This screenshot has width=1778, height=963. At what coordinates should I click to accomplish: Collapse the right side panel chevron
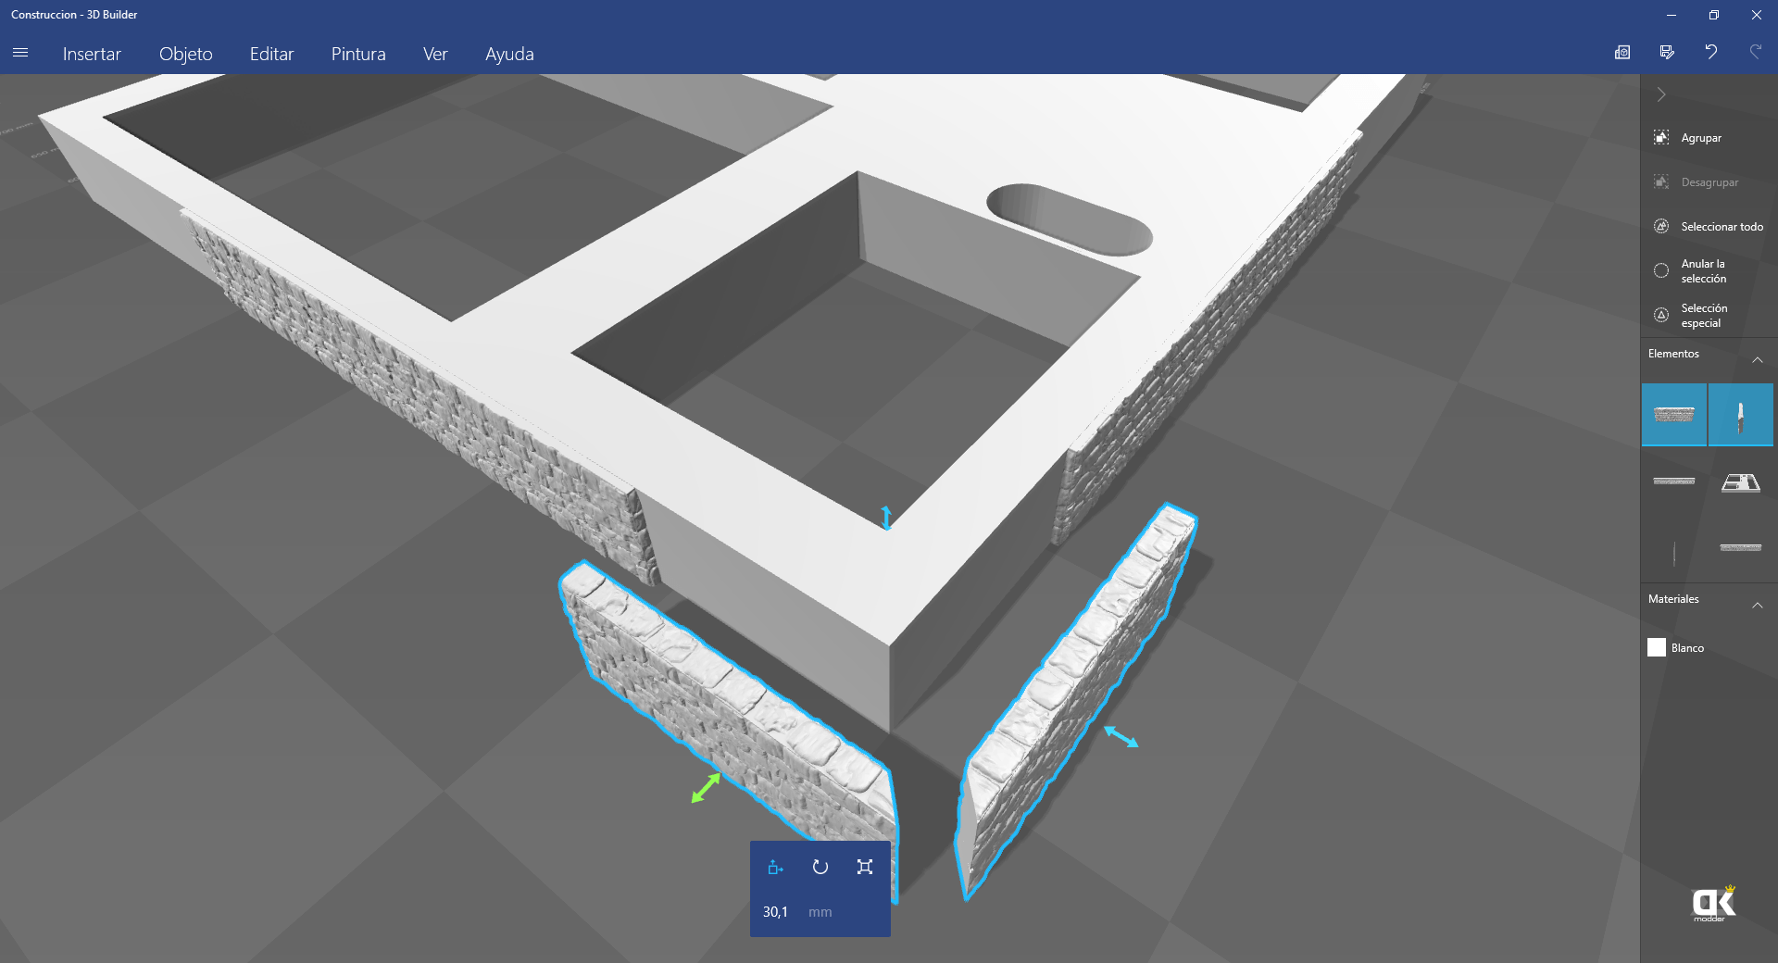tap(1661, 94)
